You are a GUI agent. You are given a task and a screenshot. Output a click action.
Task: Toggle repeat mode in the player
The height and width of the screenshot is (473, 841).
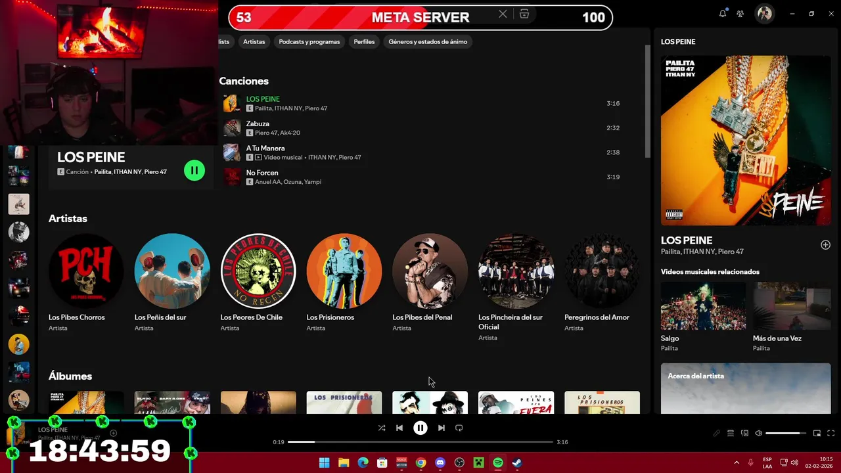459,428
